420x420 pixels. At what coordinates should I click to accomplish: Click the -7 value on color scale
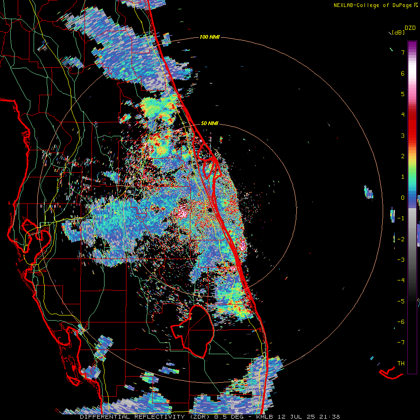tap(401, 343)
